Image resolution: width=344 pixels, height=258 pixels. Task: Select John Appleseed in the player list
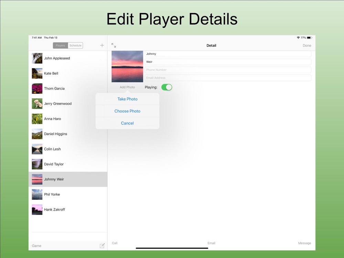coord(68,58)
